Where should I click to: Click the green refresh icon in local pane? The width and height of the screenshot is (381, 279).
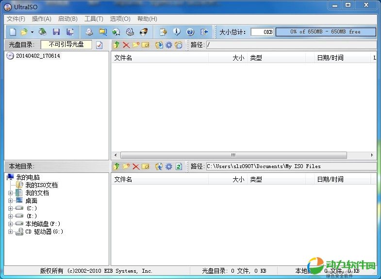click(x=179, y=167)
